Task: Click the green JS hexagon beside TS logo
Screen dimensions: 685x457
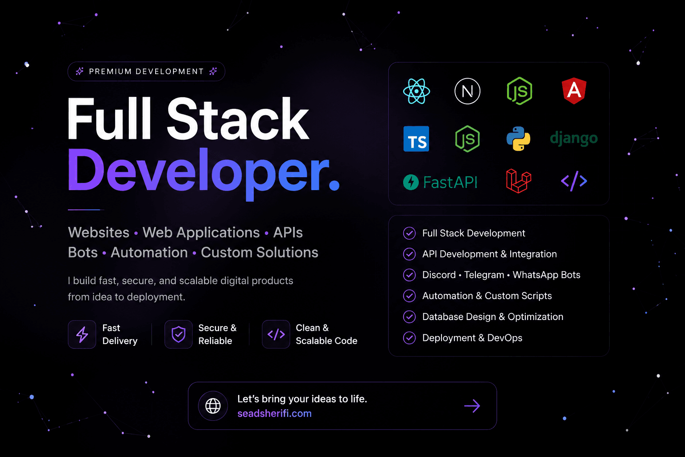Action: (x=467, y=139)
